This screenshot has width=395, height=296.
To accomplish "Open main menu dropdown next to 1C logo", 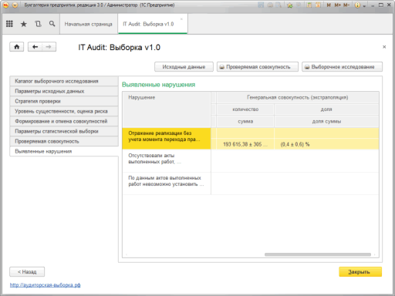I will [x=15, y=5].
